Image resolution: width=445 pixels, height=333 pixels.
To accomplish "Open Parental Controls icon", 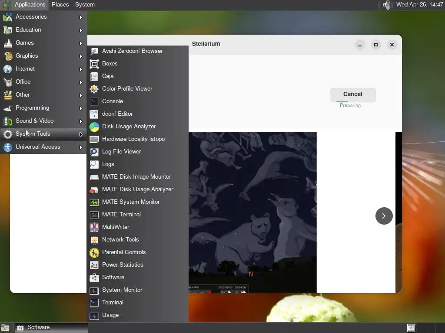I will click(x=94, y=252).
